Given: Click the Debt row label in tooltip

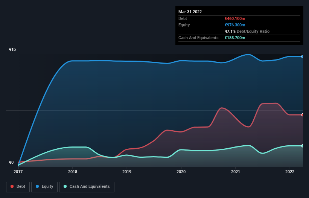Looking at the screenshot, I should click(x=183, y=18).
